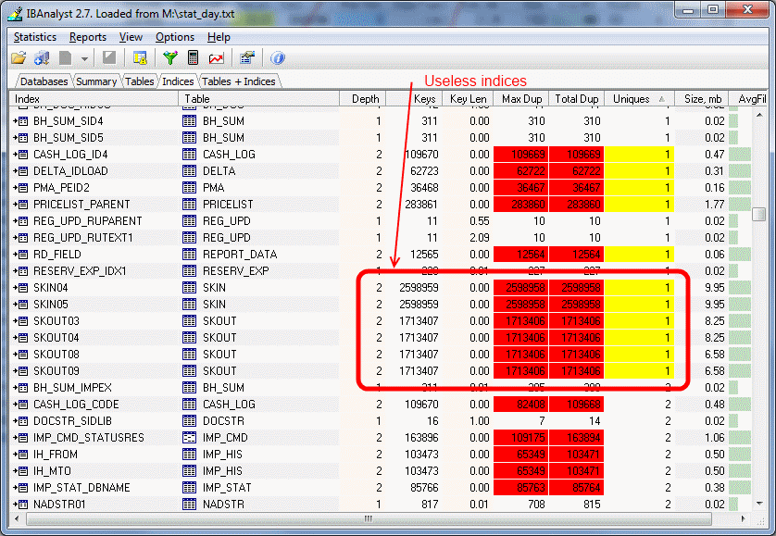Sort by the Size, mb column header
The height and width of the screenshot is (536, 776).
(x=703, y=99)
